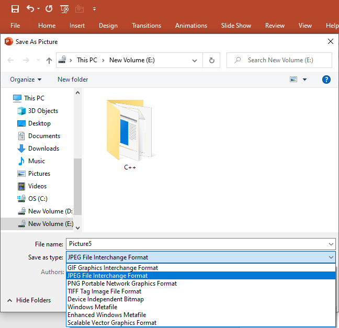Screen dimensions: 339x328
Task: Refresh the New Volume (E:) folder view
Action: point(211,60)
